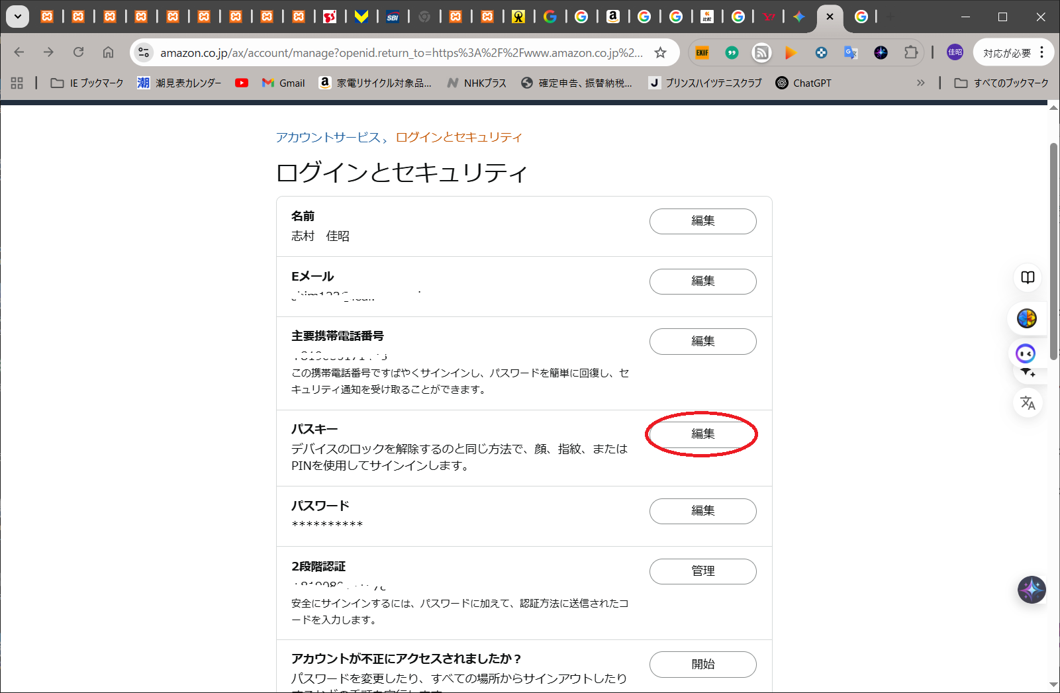The height and width of the screenshot is (693, 1060).
Task: Click the EXIF extension icon
Action: 702,53
